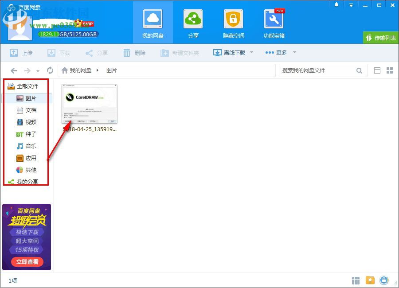Screen dimensions: 399x288
Task: Open notifications via the bell icon
Action: [336, 5]
